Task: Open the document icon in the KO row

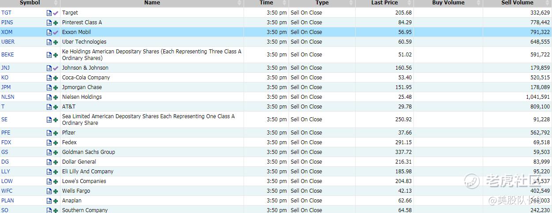Action: click(x=49, y=78)
